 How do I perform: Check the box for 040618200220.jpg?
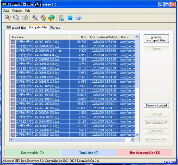pyautogui.click(x=13, y=47)
